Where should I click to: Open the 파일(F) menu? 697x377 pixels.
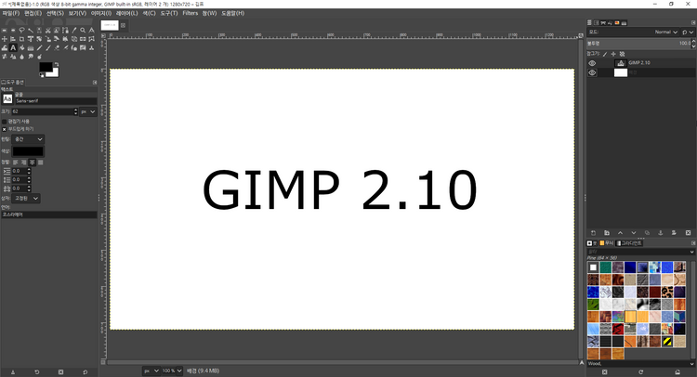(x=10, y=13)
